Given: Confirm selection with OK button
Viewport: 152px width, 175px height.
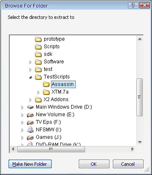Looking at the screenshot, I should click(94, 164).
